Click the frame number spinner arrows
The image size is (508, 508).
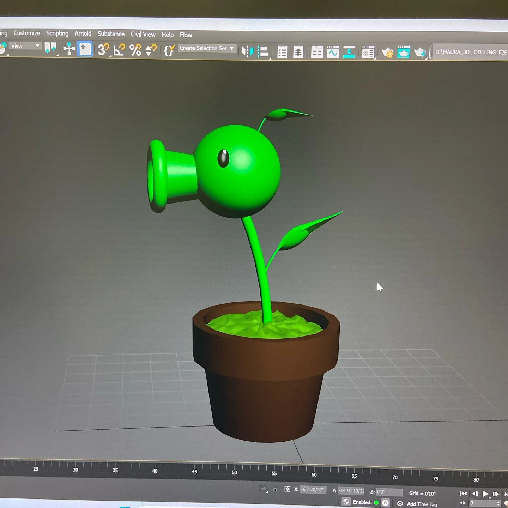pyautogui.click(x=498, y=503)
